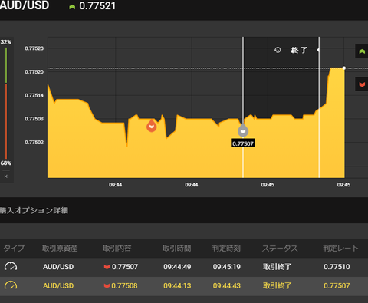Viewport: 368px width, 303px height.
Task: Click the AUD/USD asset title
Action: pos(25,5)
